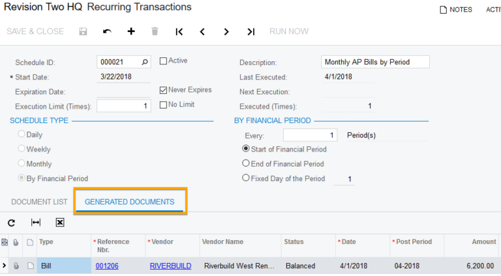Add a new record with plus icon

coord(131,31)
